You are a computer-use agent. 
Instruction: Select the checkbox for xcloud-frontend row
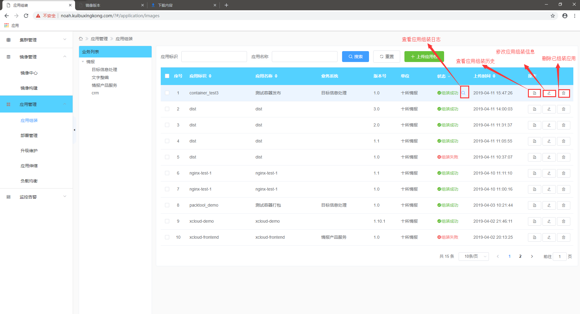[167, 237]
